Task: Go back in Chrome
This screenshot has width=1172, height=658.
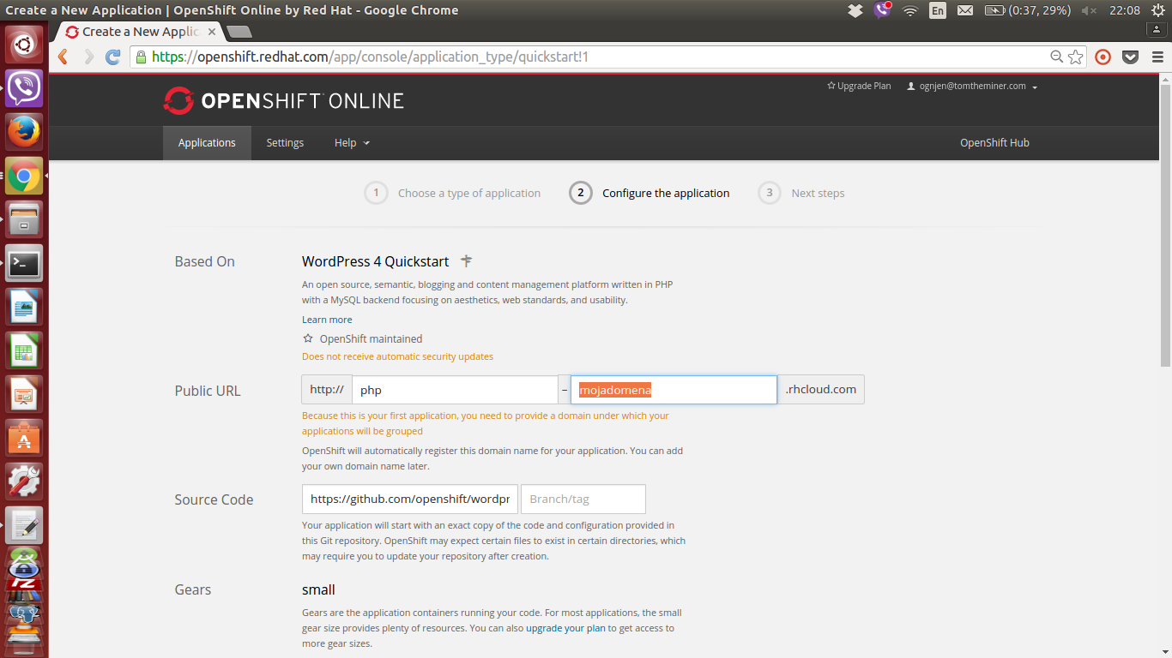Action: [63, 57]
